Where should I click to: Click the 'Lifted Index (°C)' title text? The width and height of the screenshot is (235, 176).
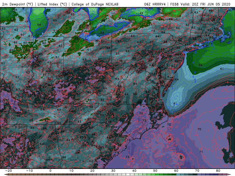coord(52,4)
